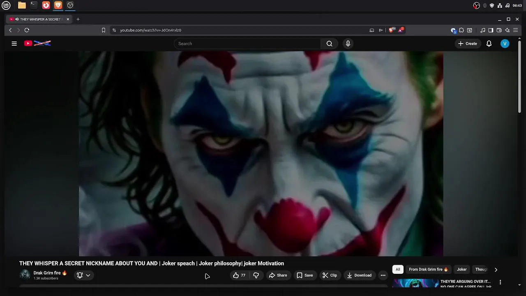
Task: Go back in the browser
Action: (x=11, y=30)
